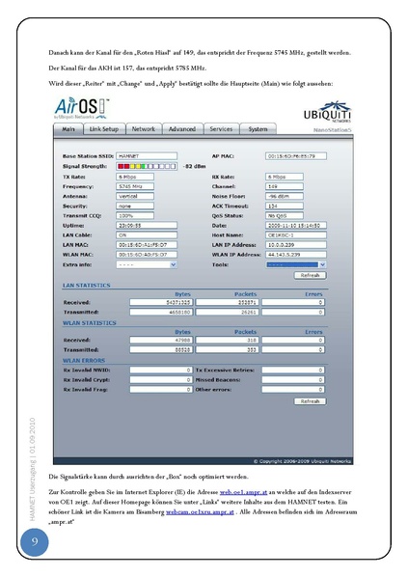Image resolution: width=408 pixels, height=577 pixels.
Task: Click the WLAN STATISTICS heading
Action: [x=90, y=322]
